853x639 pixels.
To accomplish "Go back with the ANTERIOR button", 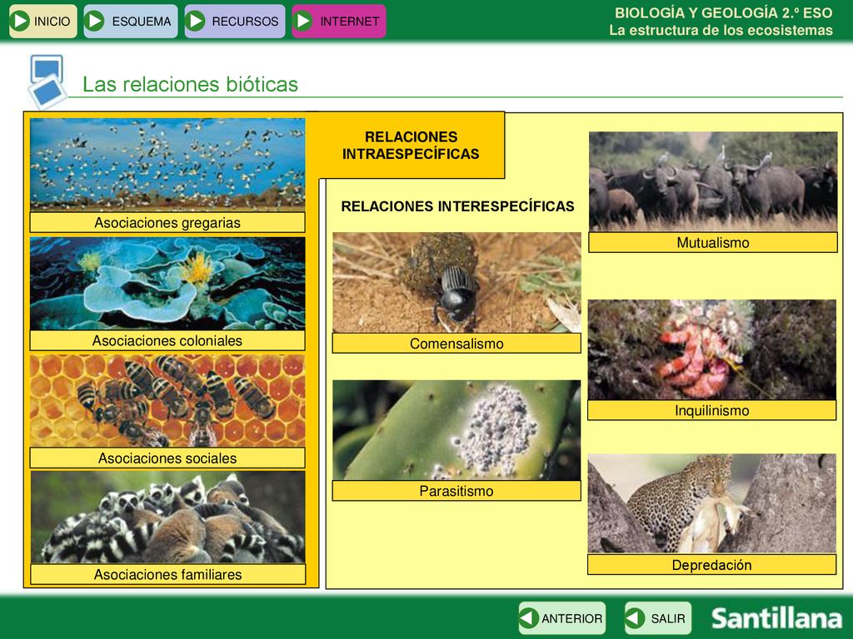I will 562,618.
